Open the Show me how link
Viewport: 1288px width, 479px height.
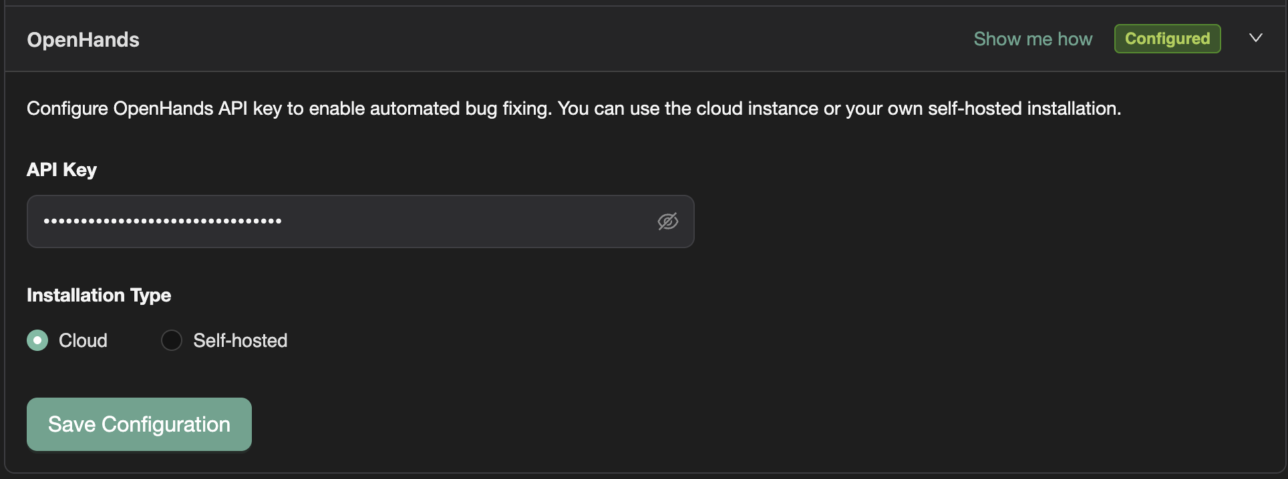click(x=1033, y=39)
